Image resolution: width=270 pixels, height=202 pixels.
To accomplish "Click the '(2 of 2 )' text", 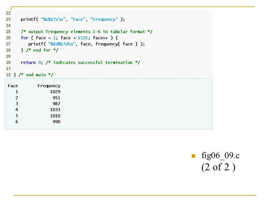I will point(218,167).
